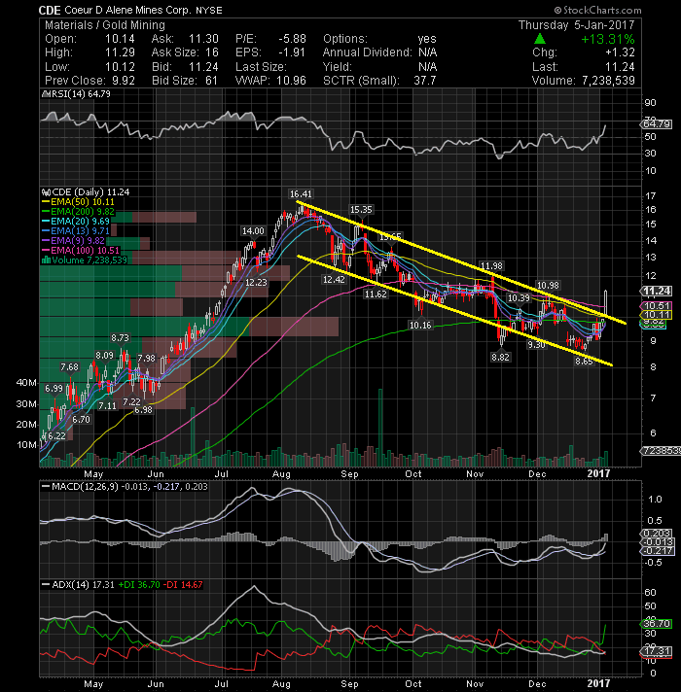Click the EMA(20) 9.69 legend entry
681x692 pixels.
(x=76, y=221)
